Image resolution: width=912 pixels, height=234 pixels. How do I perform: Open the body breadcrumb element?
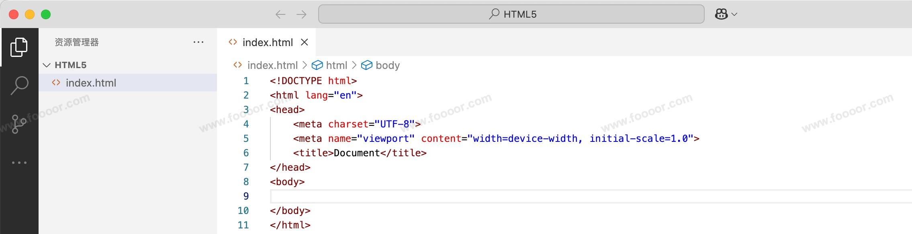point(387,65)
